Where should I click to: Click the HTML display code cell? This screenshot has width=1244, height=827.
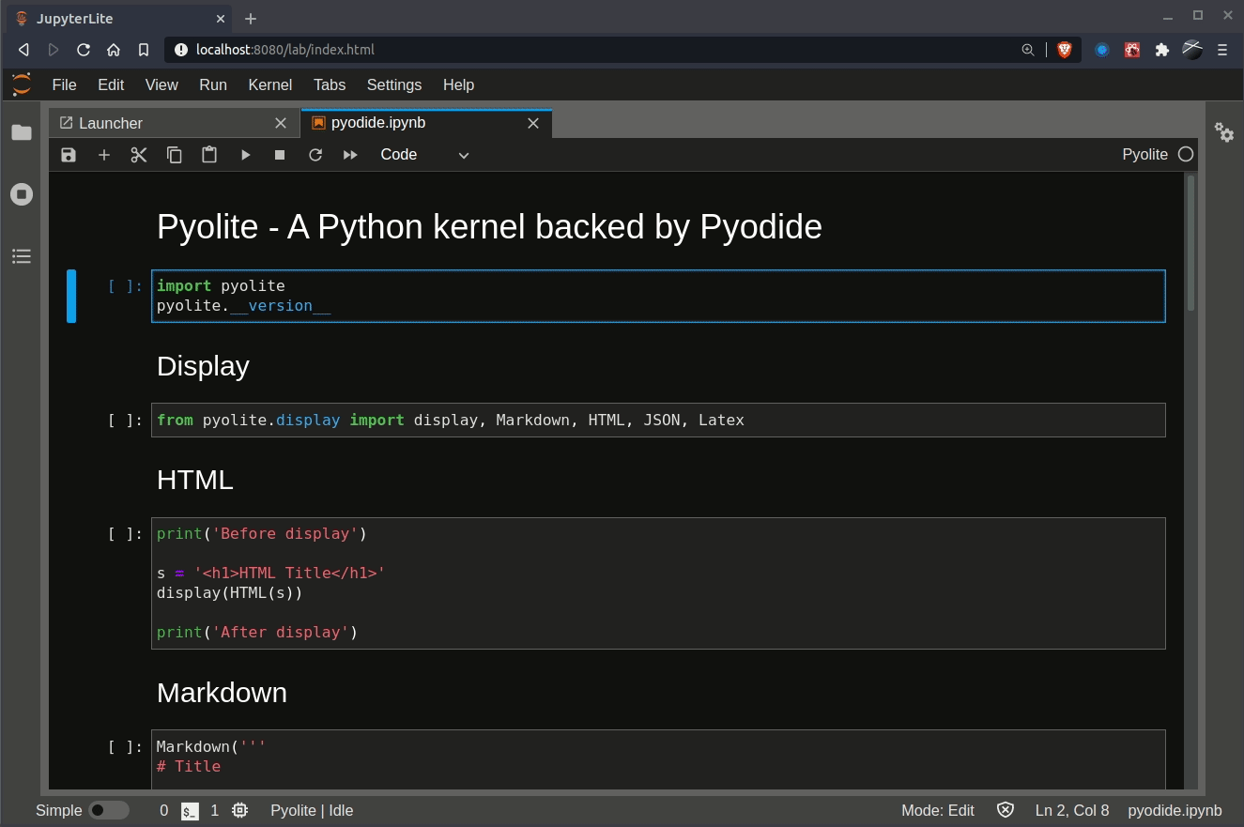[658, 583]
